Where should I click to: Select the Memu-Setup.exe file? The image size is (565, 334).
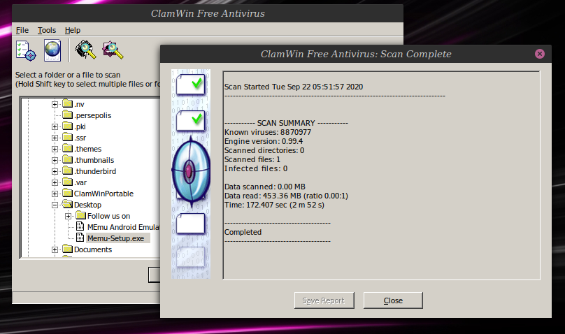coord(115,238)
